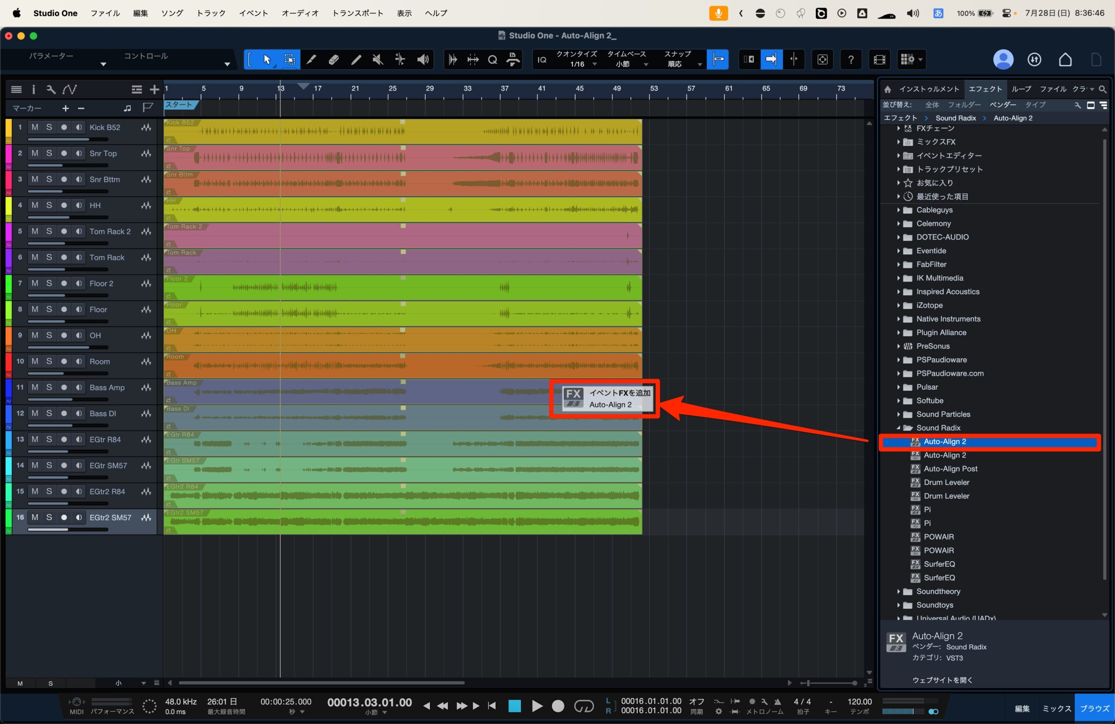Select the Paint (pencil) tool
Screen dimensions: 1115x724
pos(356,60)
